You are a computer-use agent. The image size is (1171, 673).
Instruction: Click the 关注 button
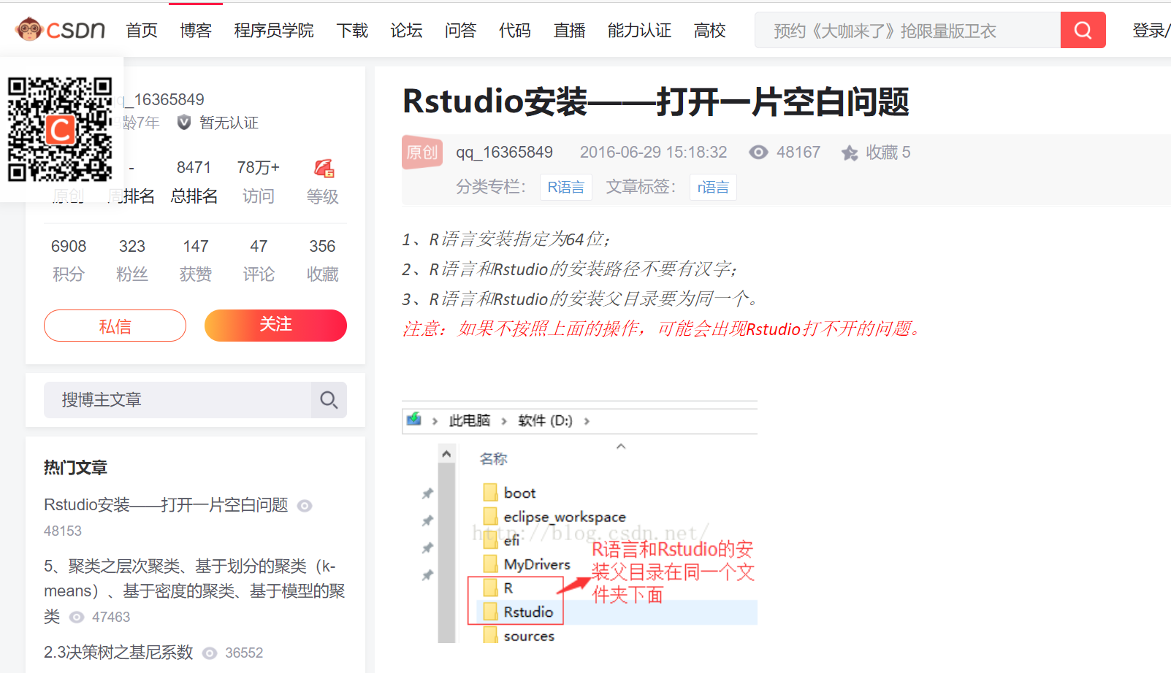pos(275,326)
